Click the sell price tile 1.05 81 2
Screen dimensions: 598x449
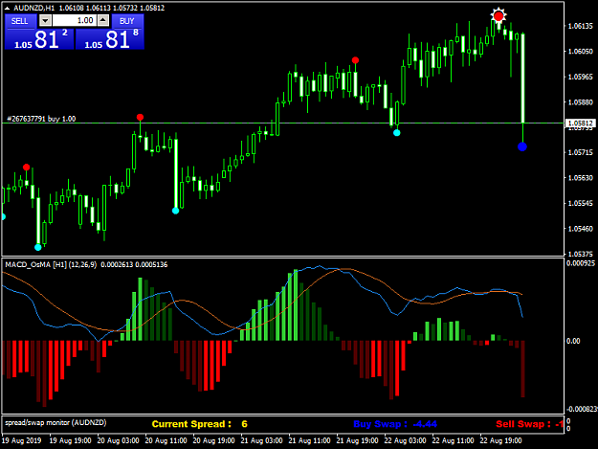[39, 39]
